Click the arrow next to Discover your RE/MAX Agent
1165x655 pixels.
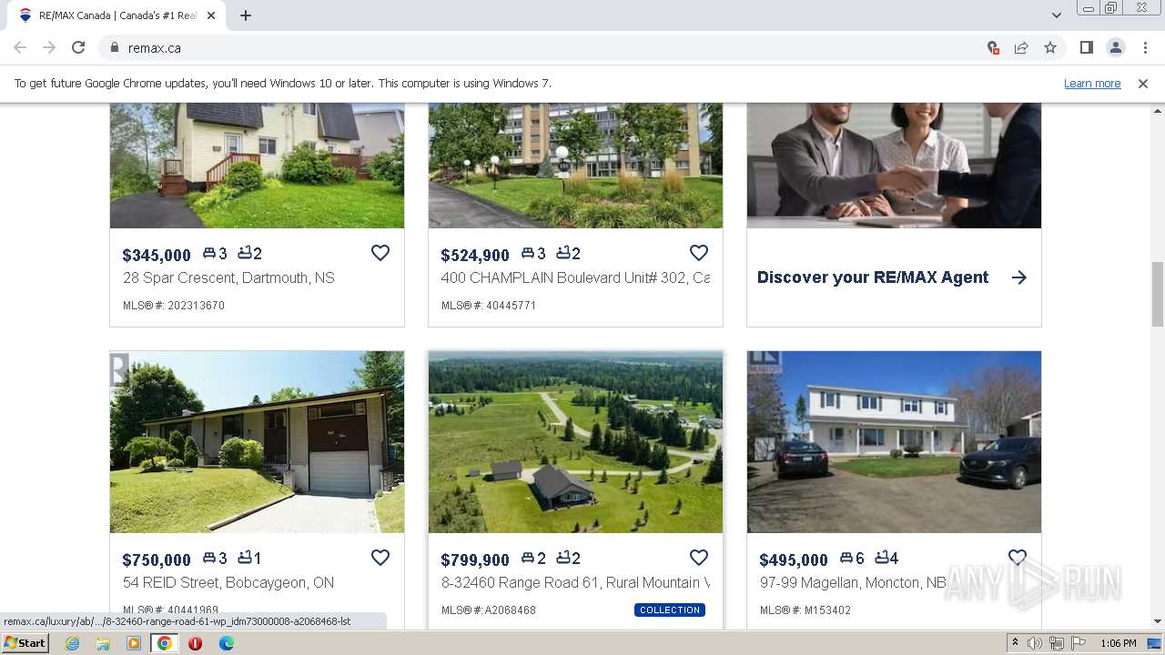pyautogui.click(x=1019, y=277)
